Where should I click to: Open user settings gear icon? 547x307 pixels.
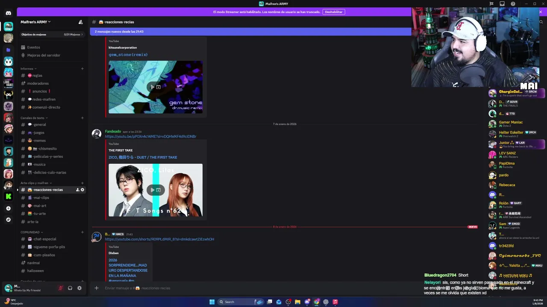[x=79, y=288]
